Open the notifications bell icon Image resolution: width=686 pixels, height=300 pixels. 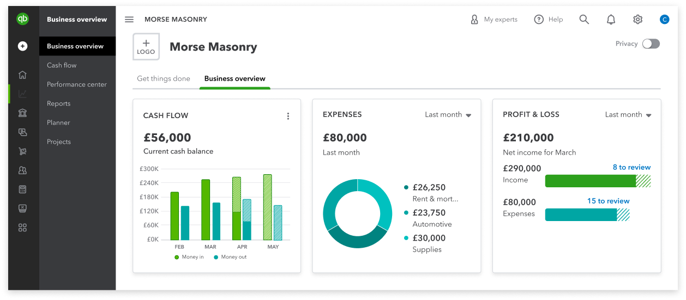tap(611, 20)
